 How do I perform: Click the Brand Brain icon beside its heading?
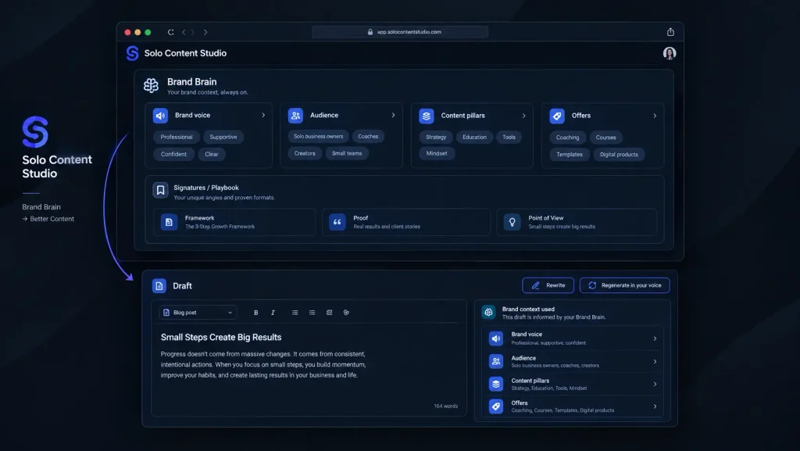click(151, 85)
